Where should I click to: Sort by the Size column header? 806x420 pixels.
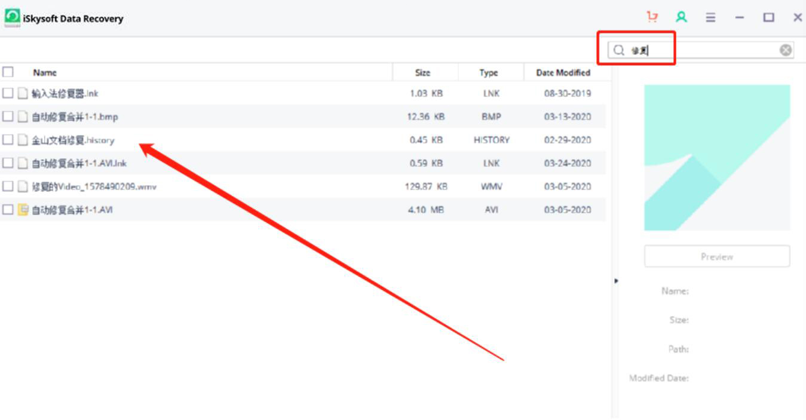pyautogui.click(x=422, y=73)
